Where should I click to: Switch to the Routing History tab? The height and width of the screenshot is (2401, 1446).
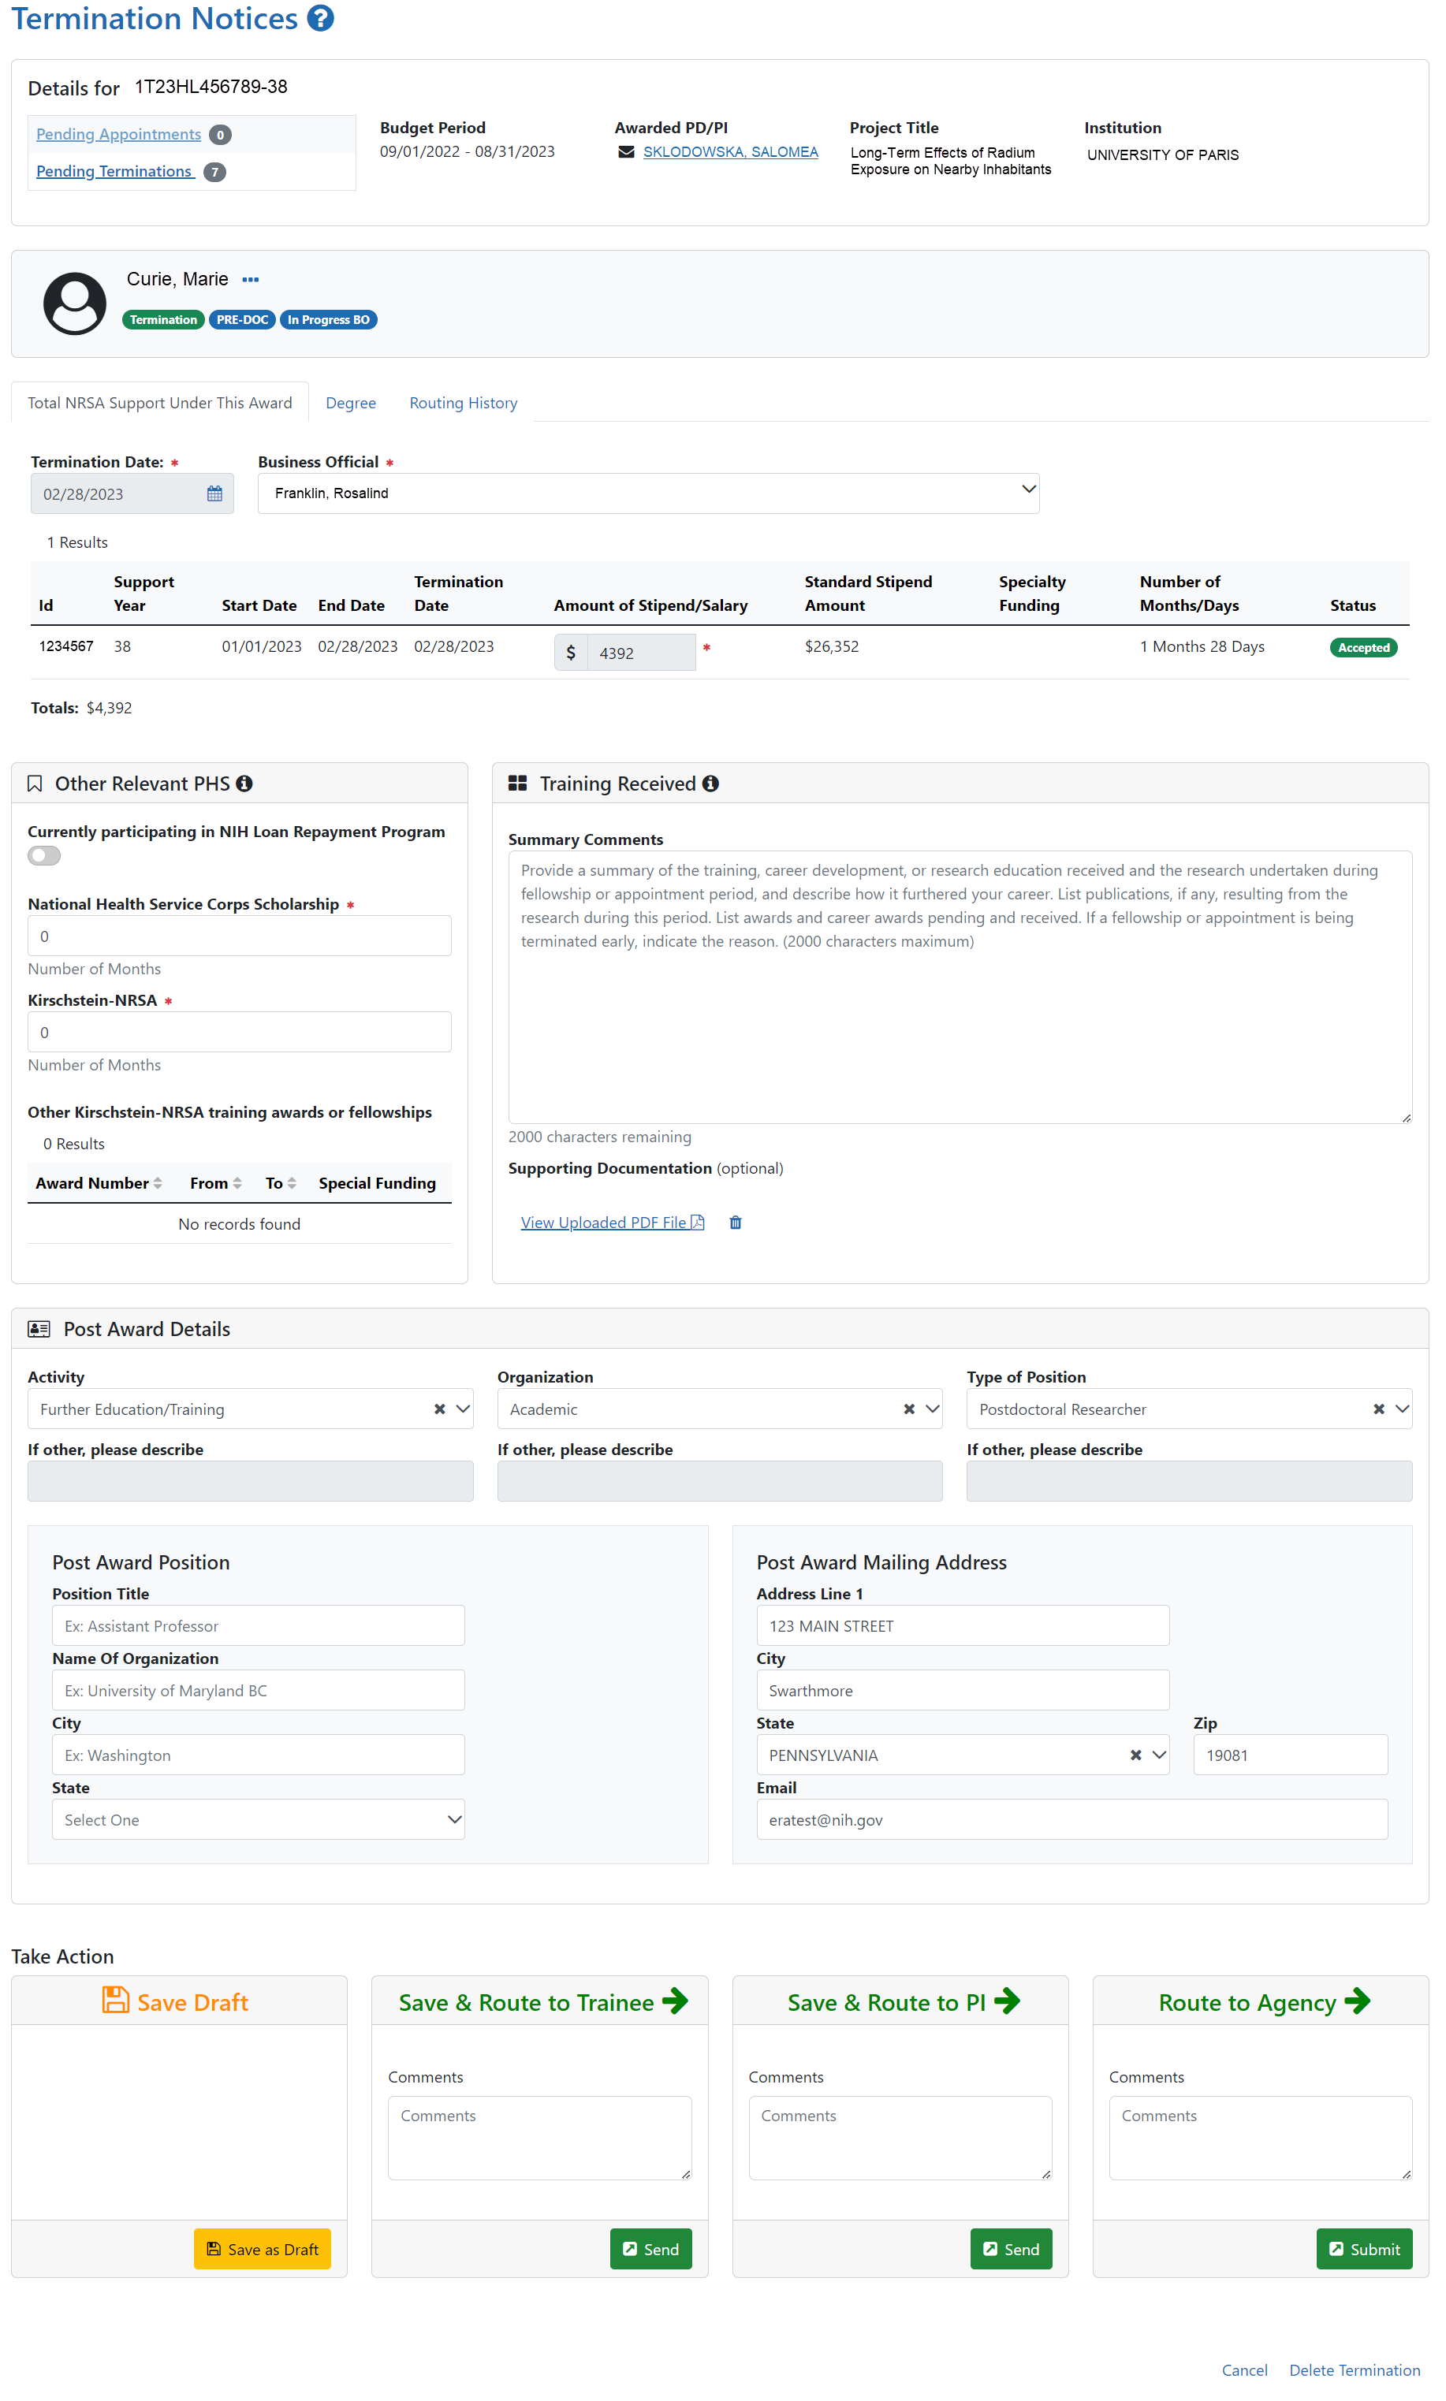tap(463, 402)
